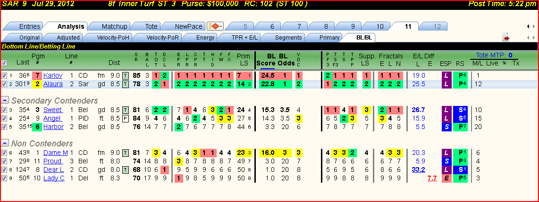Toggle the checkbox for row 3 Sweet
This screenshot has width=539, height=202.
coord(4,110)
